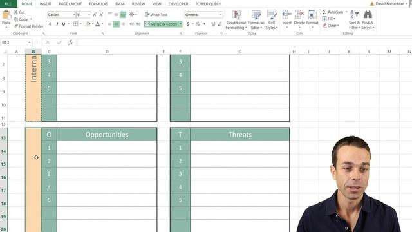Decrease the cell indent
The image size is (412, 232).
click(131, 24)
